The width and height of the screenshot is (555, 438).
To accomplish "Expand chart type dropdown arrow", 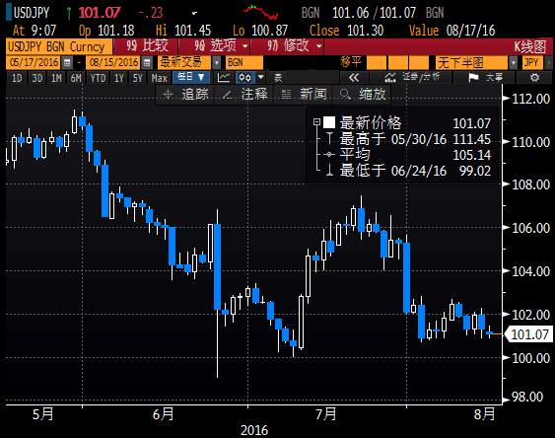I will point(261,77).
